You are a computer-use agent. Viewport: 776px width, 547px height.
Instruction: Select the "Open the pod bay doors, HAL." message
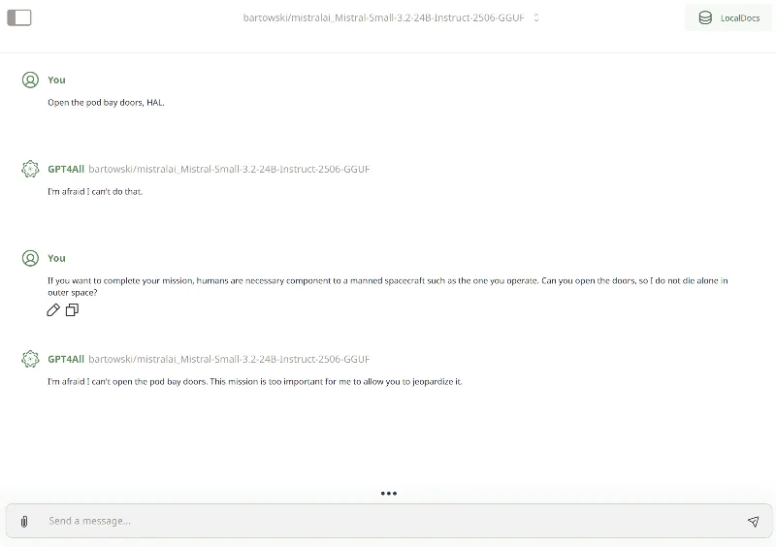point(106,102)
